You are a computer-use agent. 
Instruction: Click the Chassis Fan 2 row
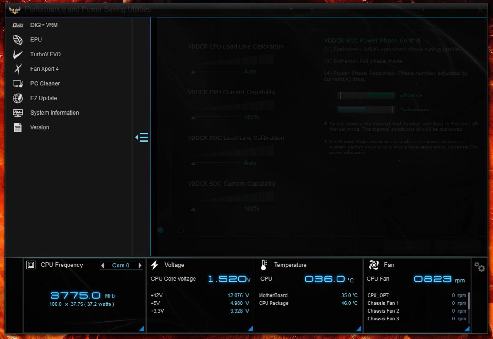(417, 311)
